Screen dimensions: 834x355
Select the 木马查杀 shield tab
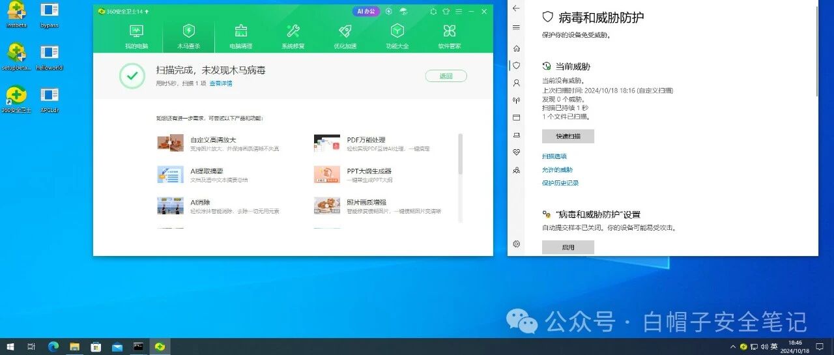188,36
